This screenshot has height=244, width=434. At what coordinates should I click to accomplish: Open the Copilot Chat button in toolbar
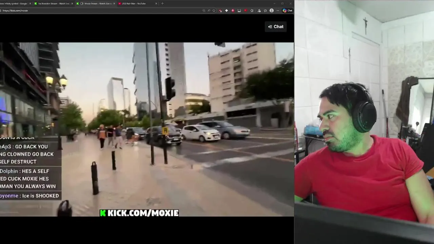287,11
